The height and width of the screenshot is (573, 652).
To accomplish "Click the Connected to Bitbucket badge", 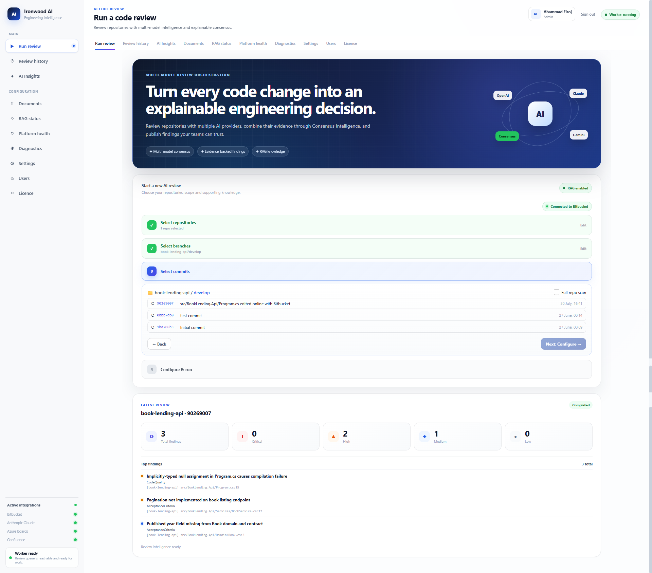I will pos(567,206).
